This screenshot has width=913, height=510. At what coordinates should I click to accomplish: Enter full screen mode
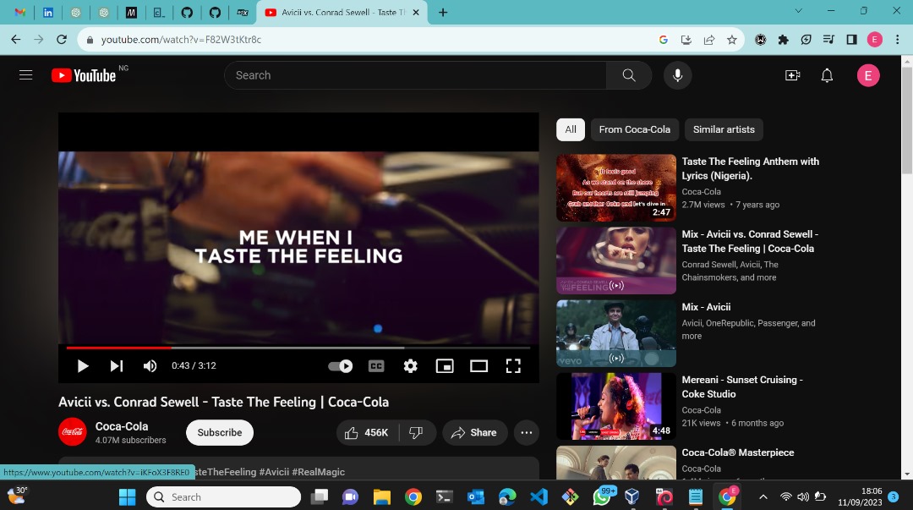tap(513, 366)
